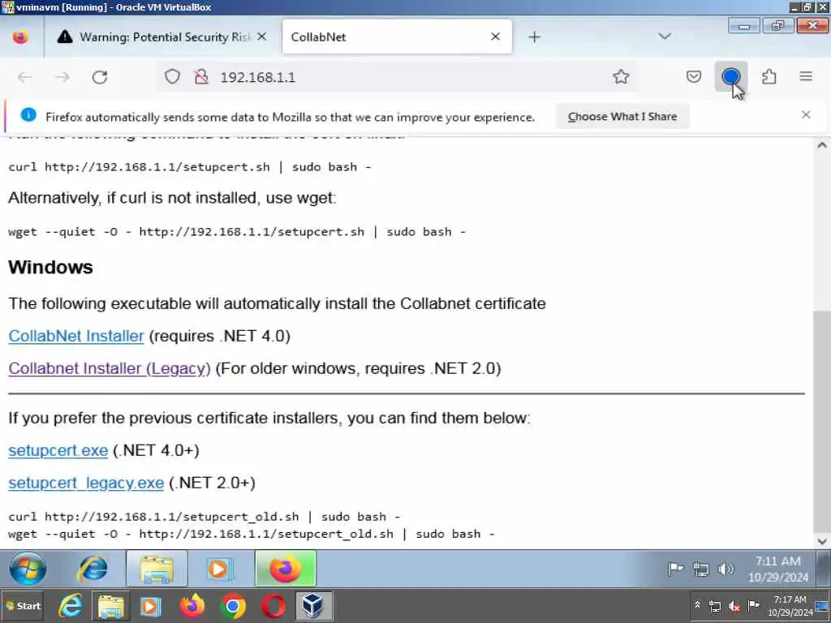
Task: Close the Warning security risk tab
Action: 262,37
